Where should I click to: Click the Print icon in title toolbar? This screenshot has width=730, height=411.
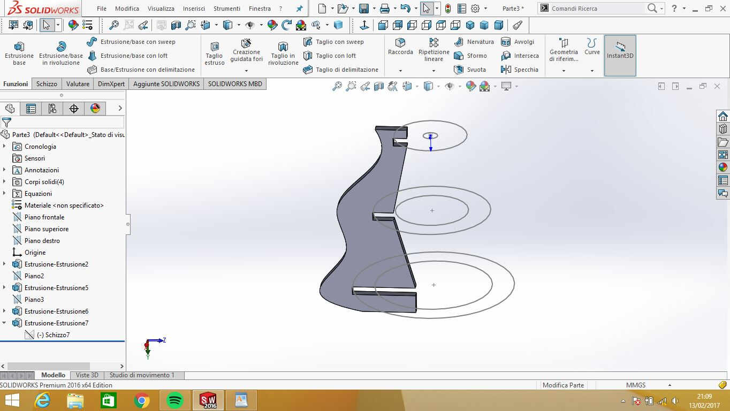point(384,9)
